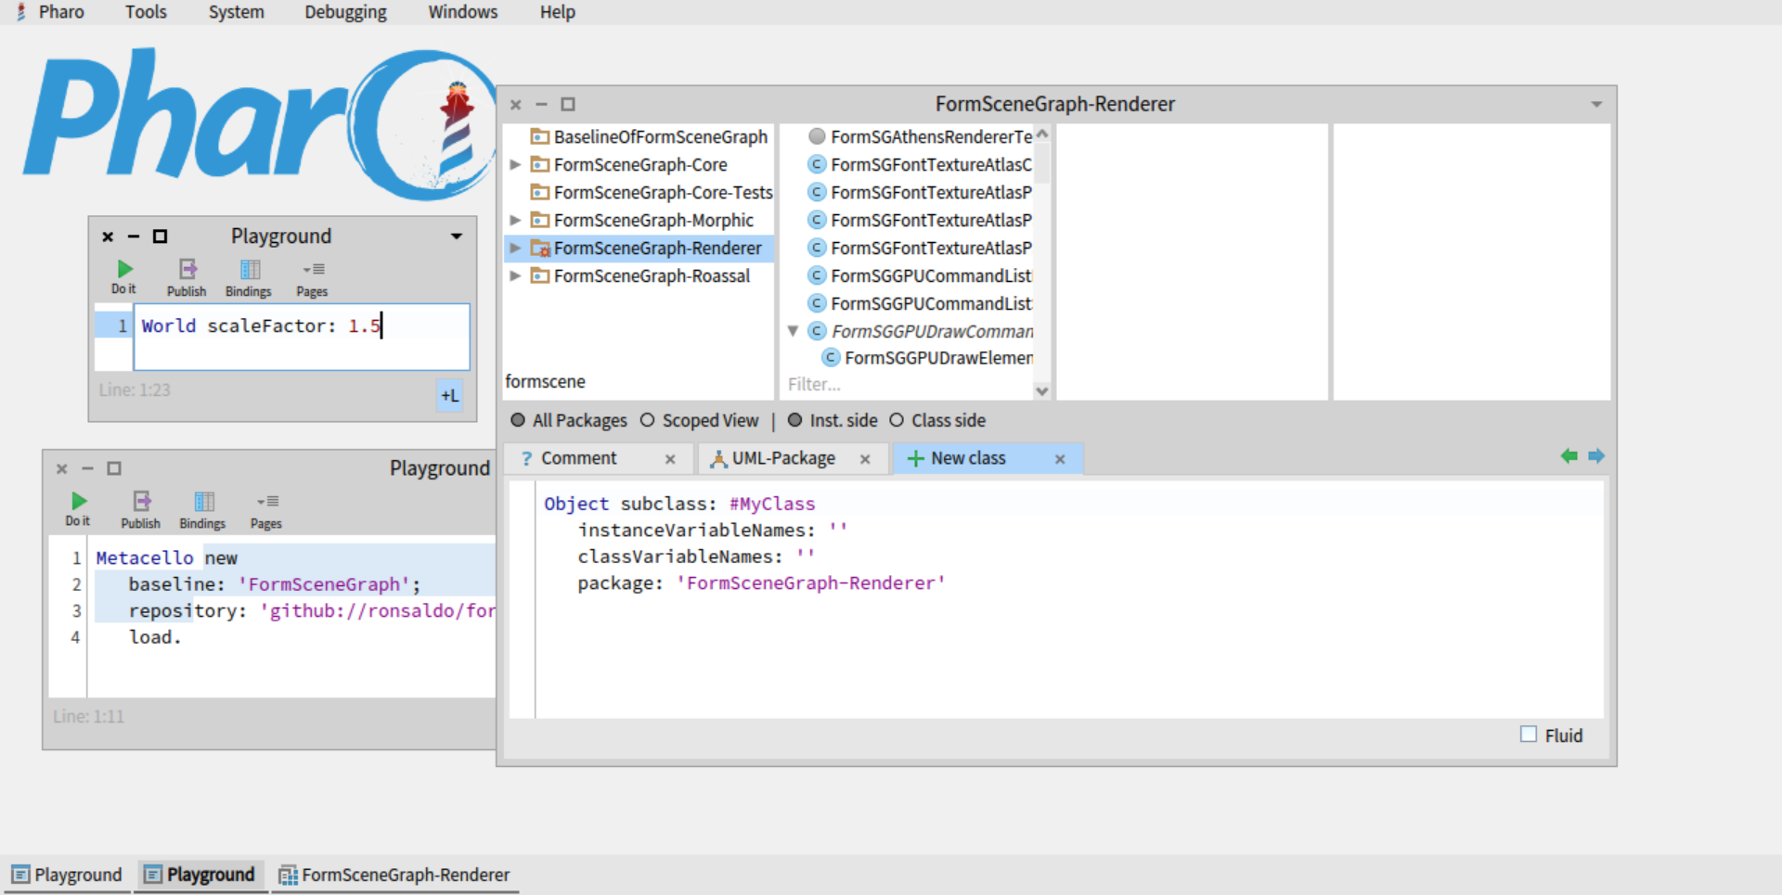The width and height of the screenshot is (1782, 895).
Task: Expand the FormSceneGraph-Renderer package
Action: (515, 248)
